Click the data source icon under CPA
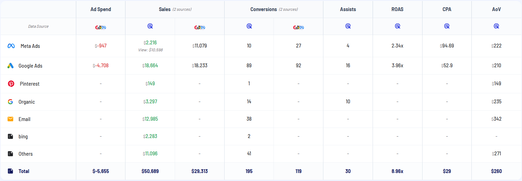522x181 pixels. click(x=447, y=26)
